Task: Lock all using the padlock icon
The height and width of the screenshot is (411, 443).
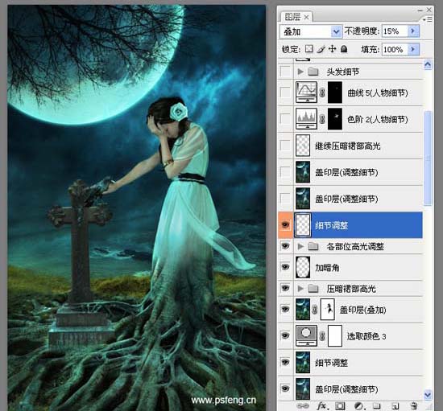Action: pyautogui.click(x=344, y=49)
